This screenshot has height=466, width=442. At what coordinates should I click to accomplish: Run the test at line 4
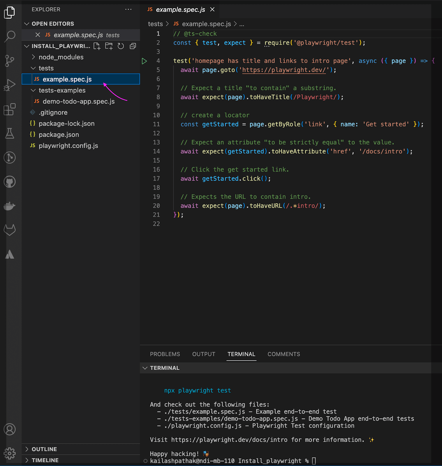coord(144,61)
